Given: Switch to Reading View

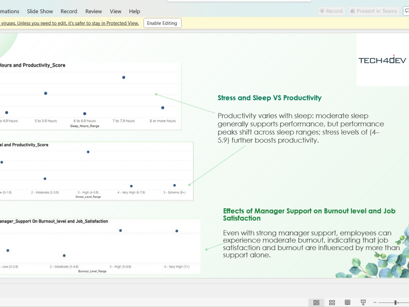Looking at the screenshot, I should pos(347,302).
